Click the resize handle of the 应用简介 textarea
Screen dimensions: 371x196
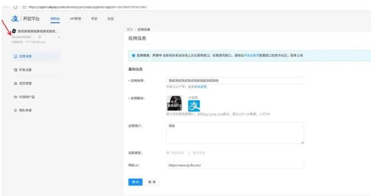click(x=302, y=142)
